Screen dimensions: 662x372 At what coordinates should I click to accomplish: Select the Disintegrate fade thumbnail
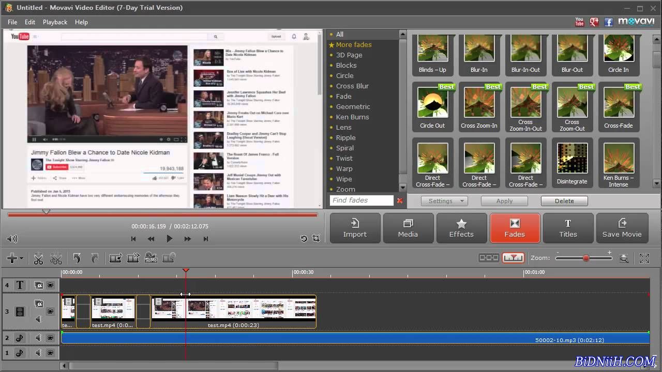[572, 163]
